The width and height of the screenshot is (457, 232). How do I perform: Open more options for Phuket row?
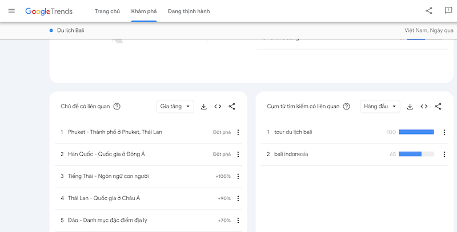(x=238, y=132)
